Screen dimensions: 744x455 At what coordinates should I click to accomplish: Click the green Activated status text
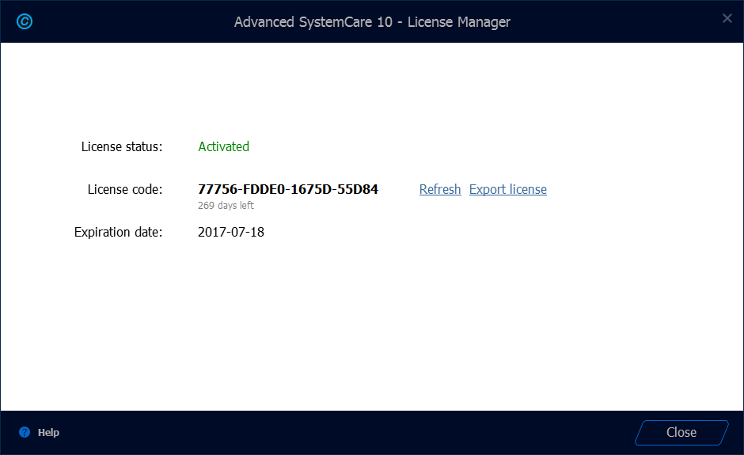[223, 146]
